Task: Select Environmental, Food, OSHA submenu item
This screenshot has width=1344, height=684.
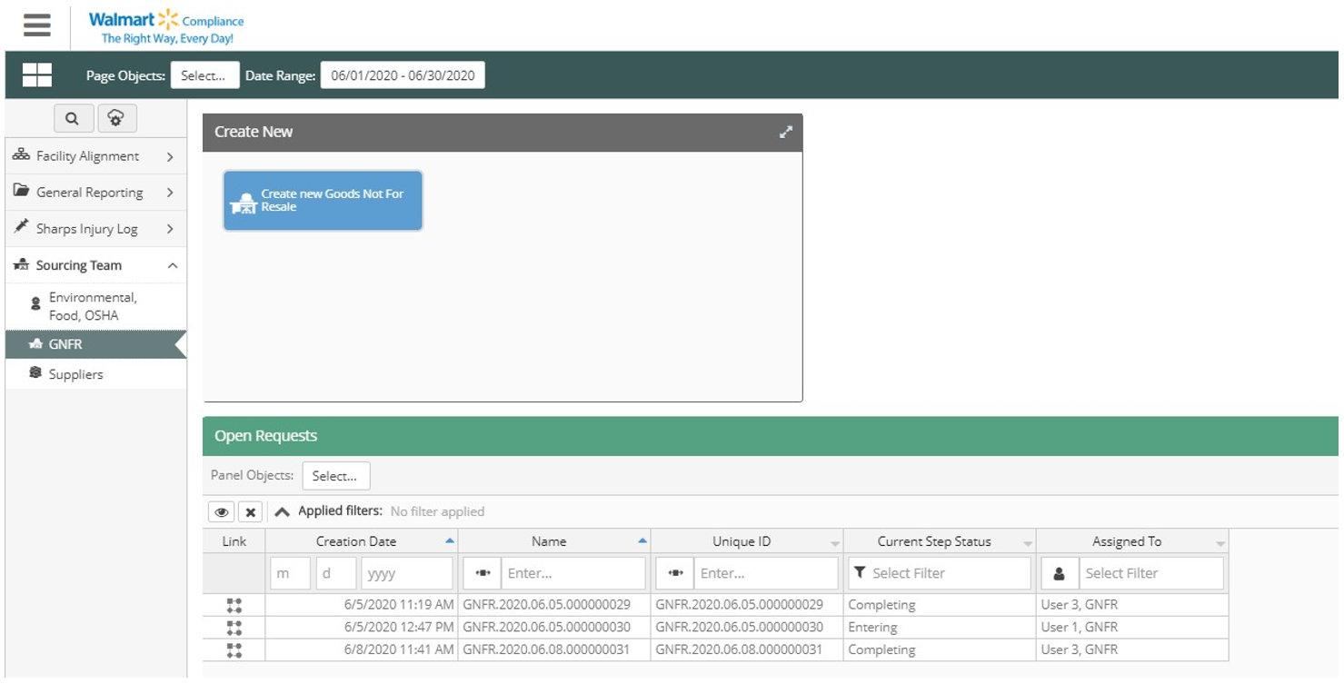Action: [x=96, y=306]
